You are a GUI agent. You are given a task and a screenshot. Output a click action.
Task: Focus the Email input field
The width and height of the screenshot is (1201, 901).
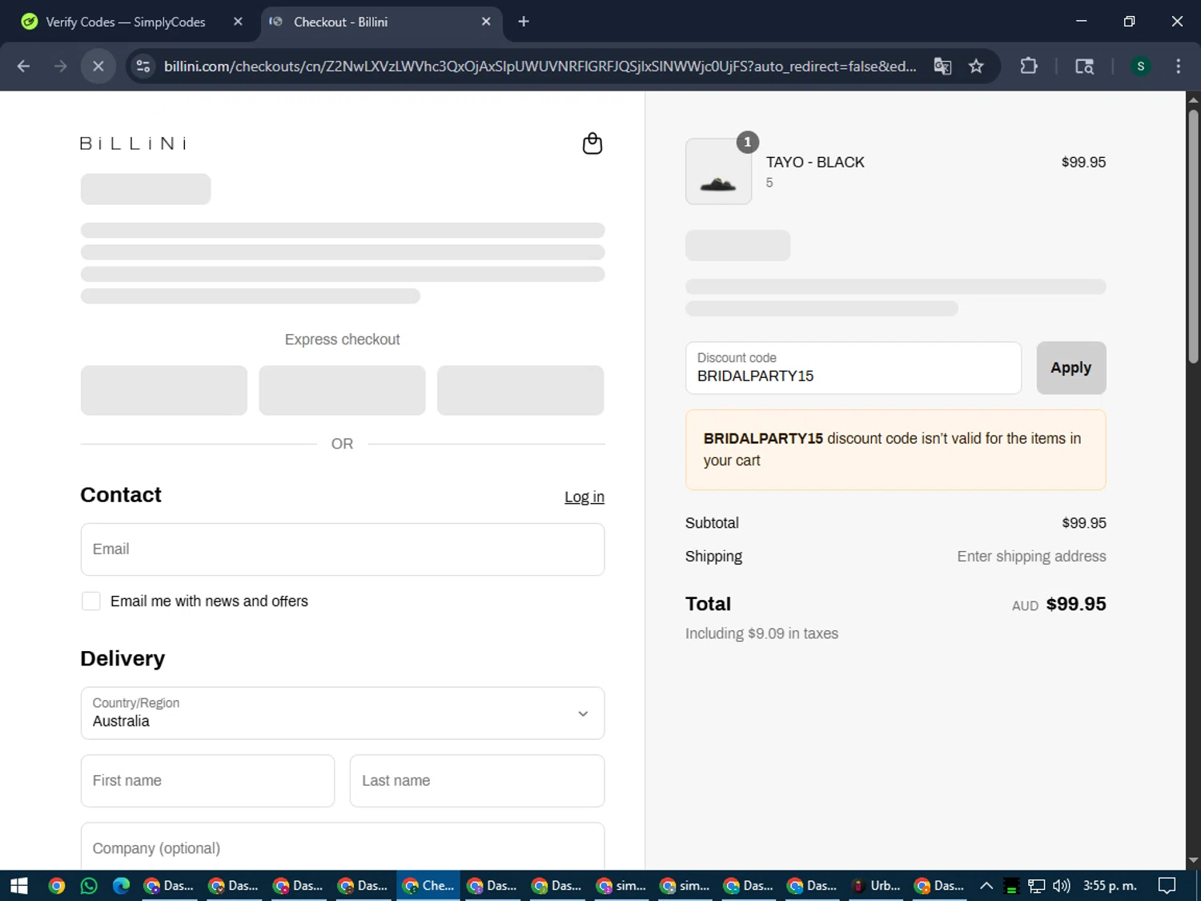[343, 549]
